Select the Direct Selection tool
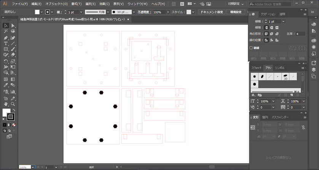Image resolution: width=319 pixels, height=170 pixels. (x=13, y=25)
